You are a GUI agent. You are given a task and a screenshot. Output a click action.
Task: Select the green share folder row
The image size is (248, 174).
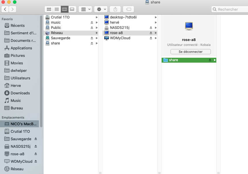coord(184,60)
